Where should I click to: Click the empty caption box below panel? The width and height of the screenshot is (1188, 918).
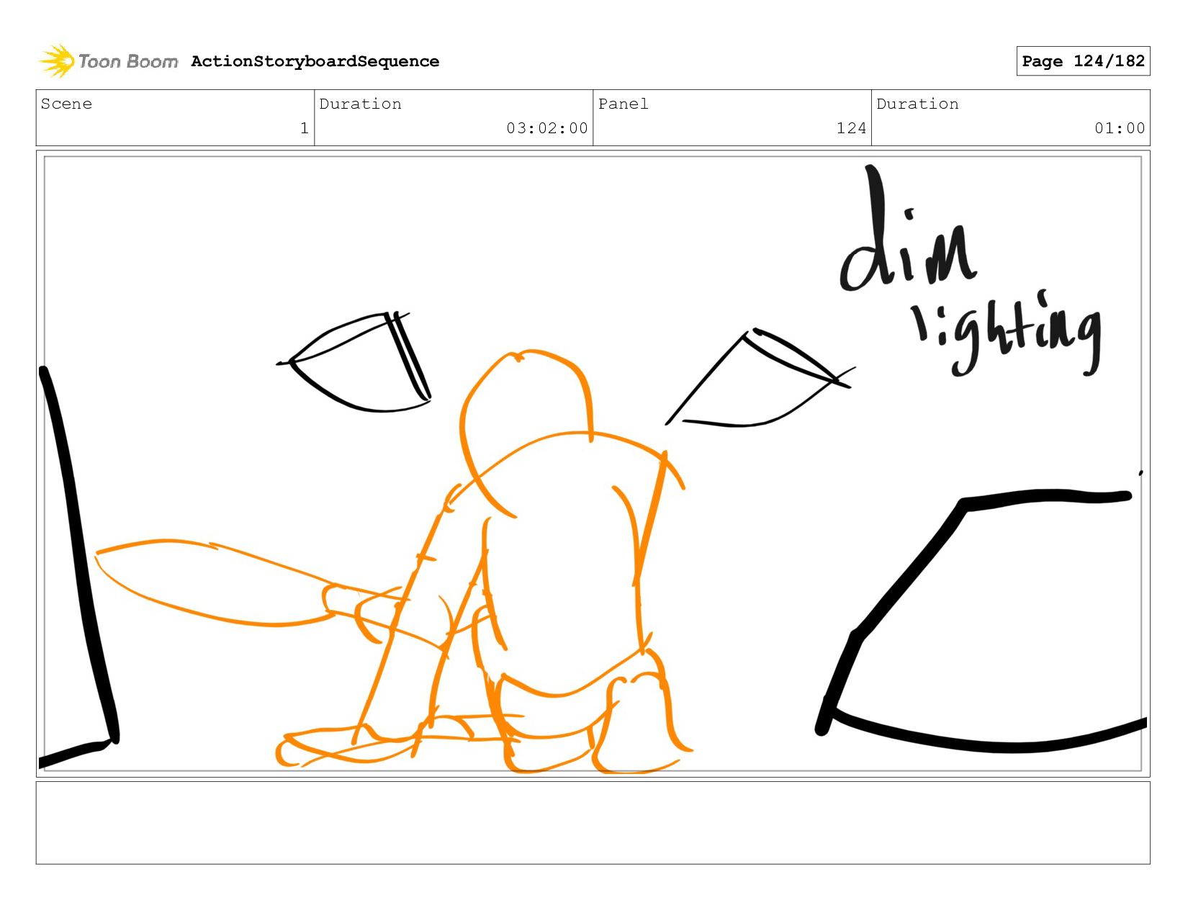(x=593, y=823)
